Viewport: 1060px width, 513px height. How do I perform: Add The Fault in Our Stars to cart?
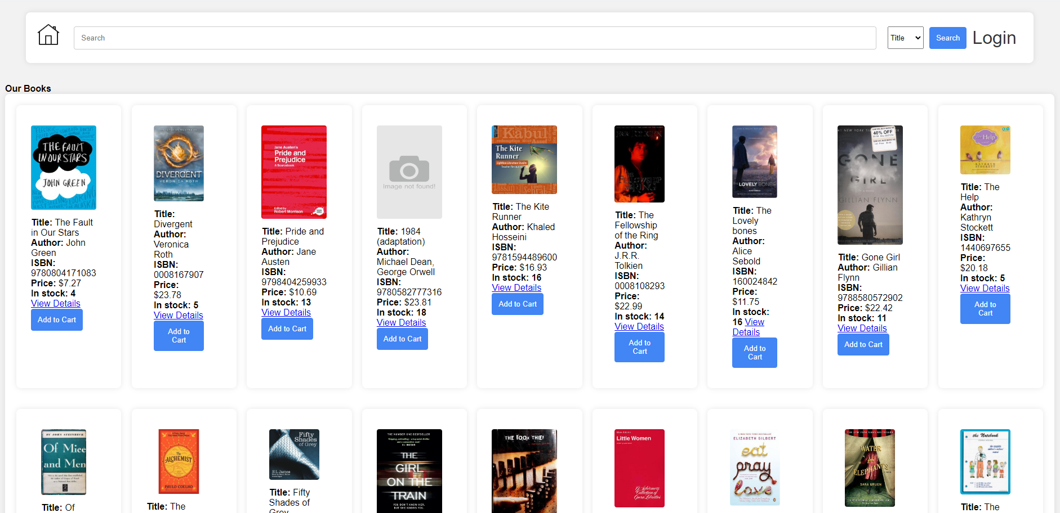pyautogui.click(x=57, y=319)
